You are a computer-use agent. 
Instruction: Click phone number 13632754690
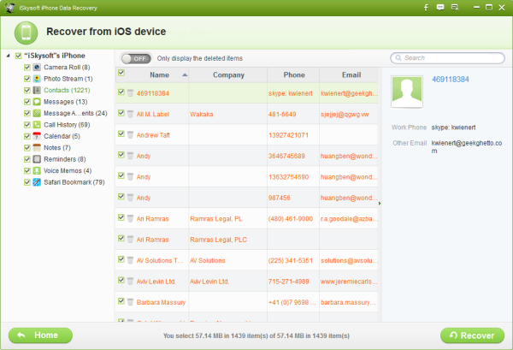tap(288, 177)
